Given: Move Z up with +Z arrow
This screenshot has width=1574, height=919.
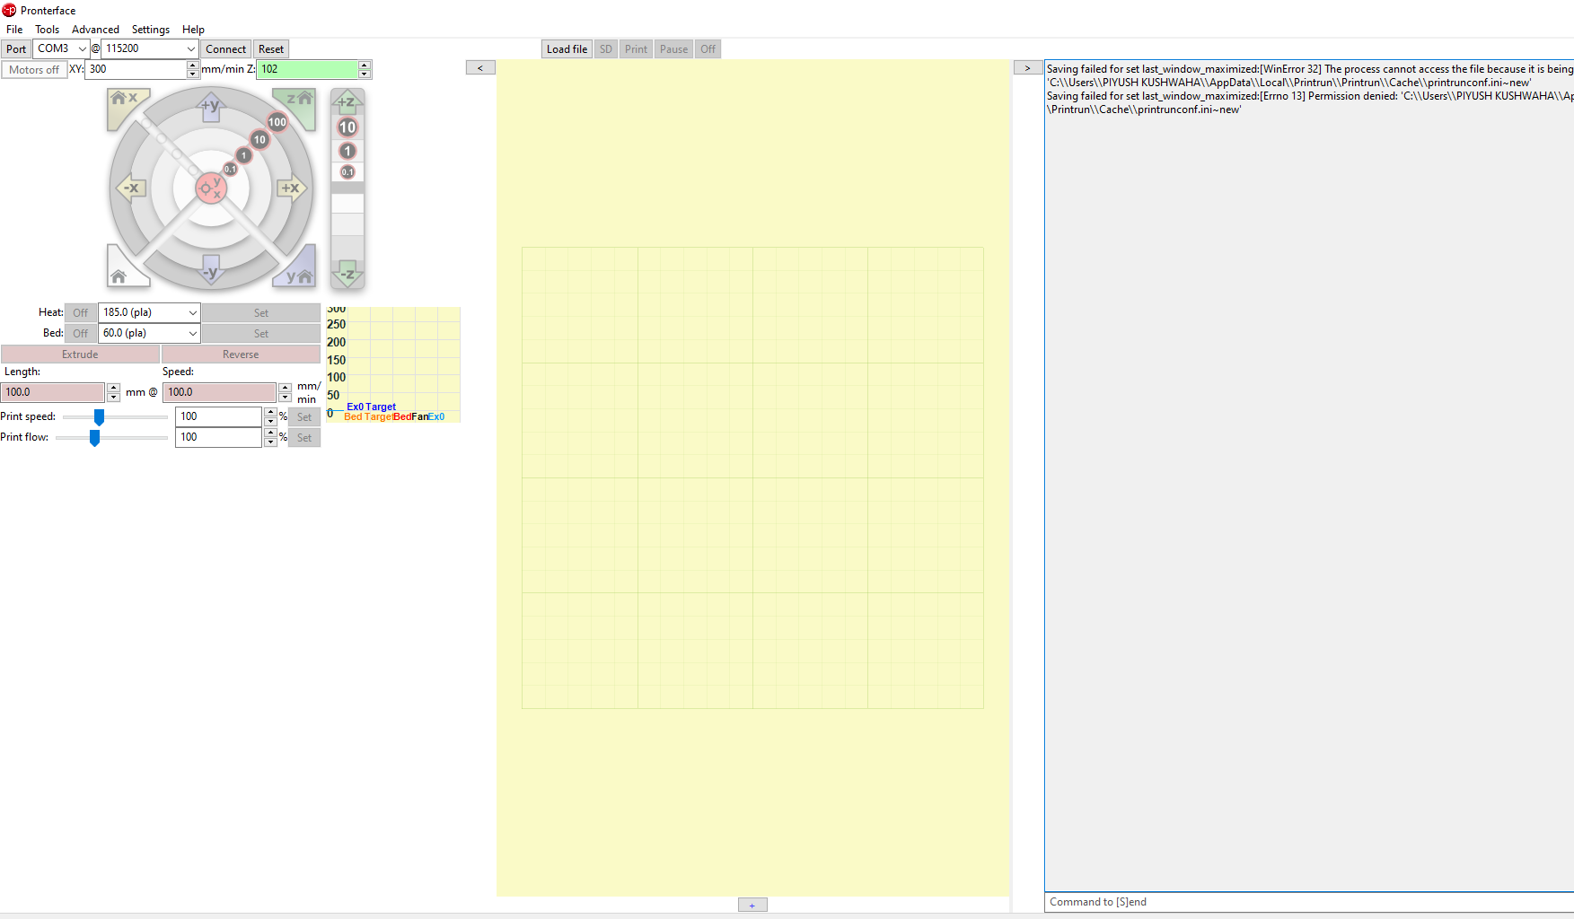Looking at the screenshot, I should coord(347,101).
